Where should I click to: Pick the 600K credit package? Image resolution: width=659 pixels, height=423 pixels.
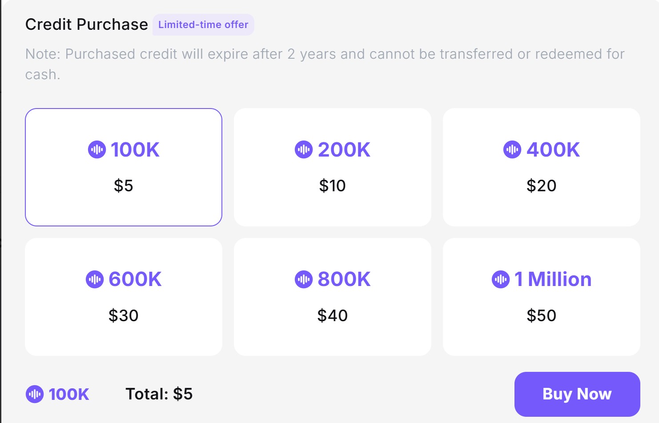point(124,297)
